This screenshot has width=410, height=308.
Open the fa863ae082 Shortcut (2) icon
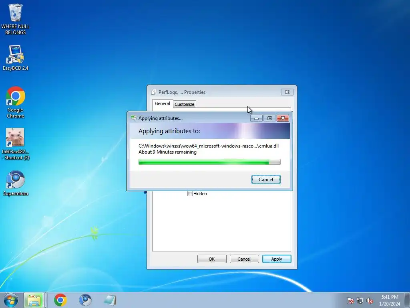tap(16, 144)
